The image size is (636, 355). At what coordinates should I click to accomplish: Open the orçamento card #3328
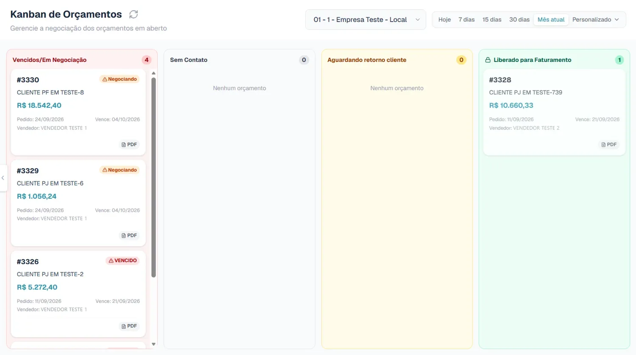pyautogui.click(x=554, y=112)
